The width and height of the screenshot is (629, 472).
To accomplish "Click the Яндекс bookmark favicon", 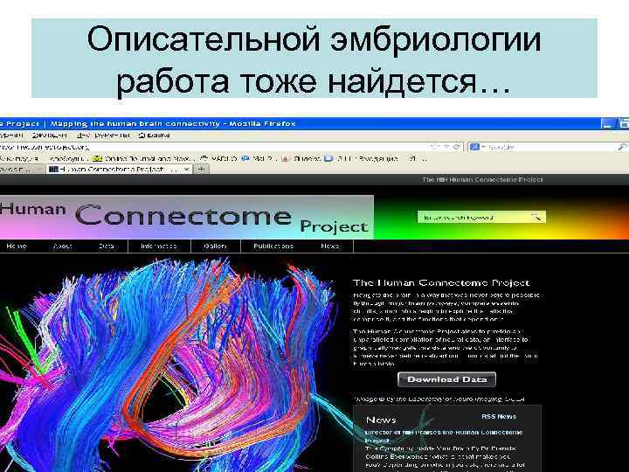I will click(x=285, y=158).
